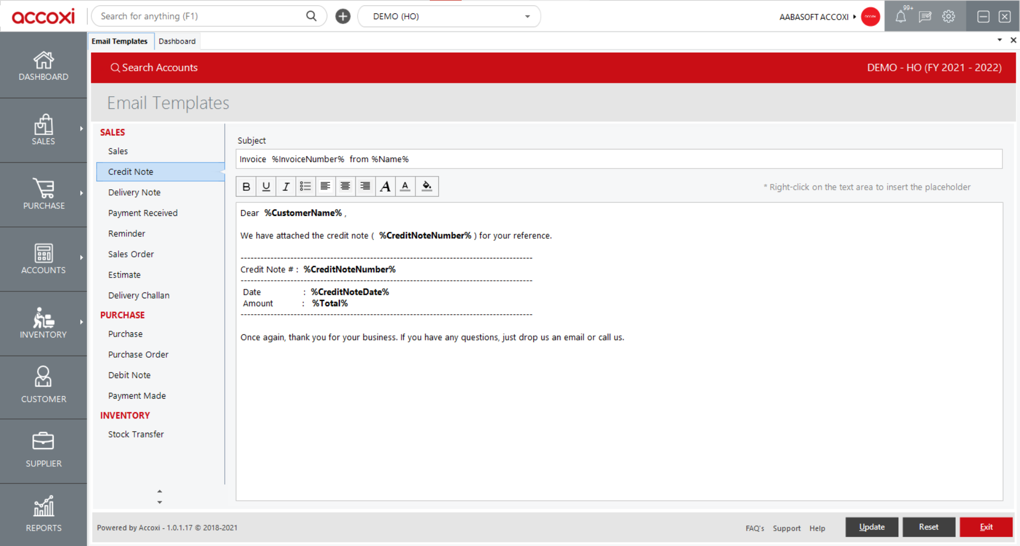
Task: Click Search Accounts in red banner
Action: click(x=154, y=68)
